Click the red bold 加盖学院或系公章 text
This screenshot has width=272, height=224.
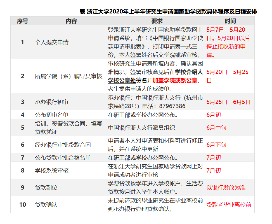click(x=175, y=81)
